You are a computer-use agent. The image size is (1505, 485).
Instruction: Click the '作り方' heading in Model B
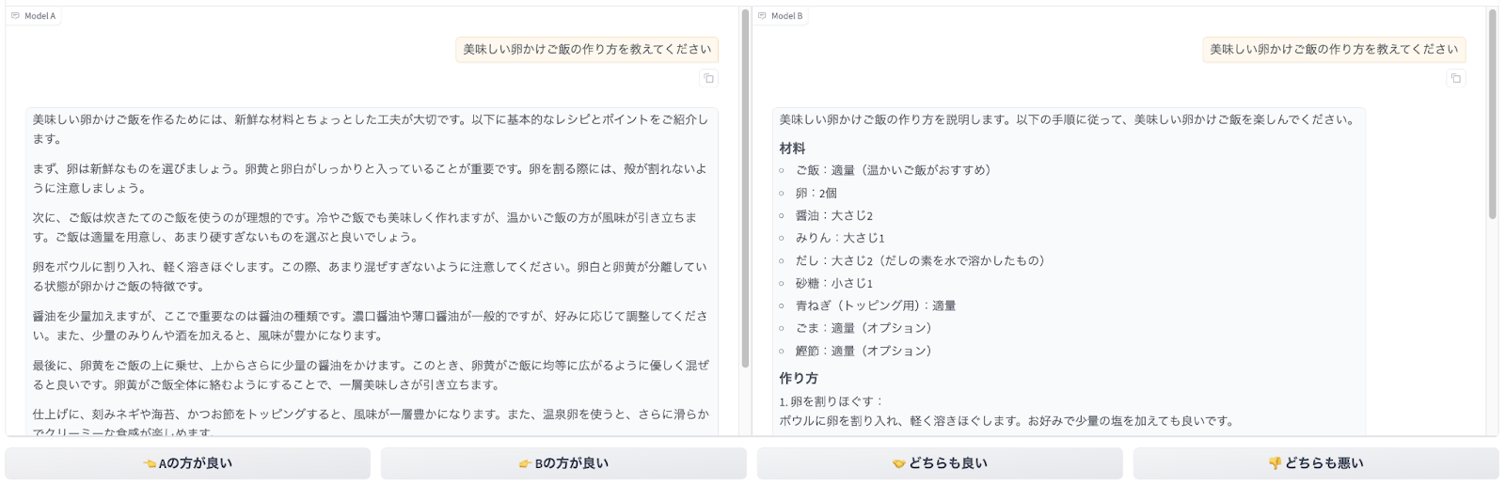click(x=799, y=378)
